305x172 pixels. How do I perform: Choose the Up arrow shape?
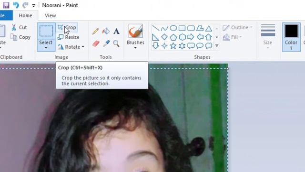pos(209,37)
